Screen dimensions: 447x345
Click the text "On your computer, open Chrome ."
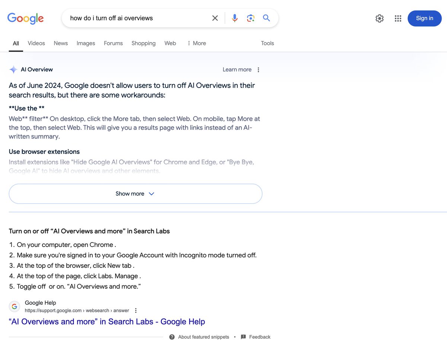(66, 245)
